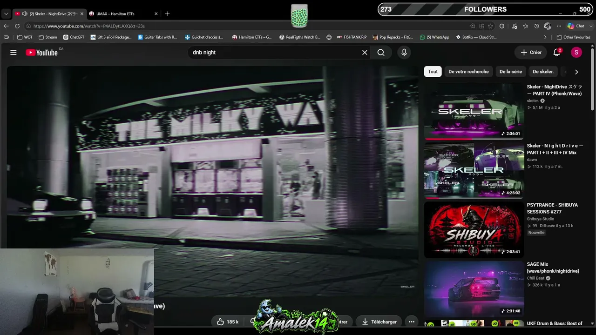Screen dimensions: 596x335
Task: Close the UMAX Hamilton ETFs tab
Action: point(156,14)
